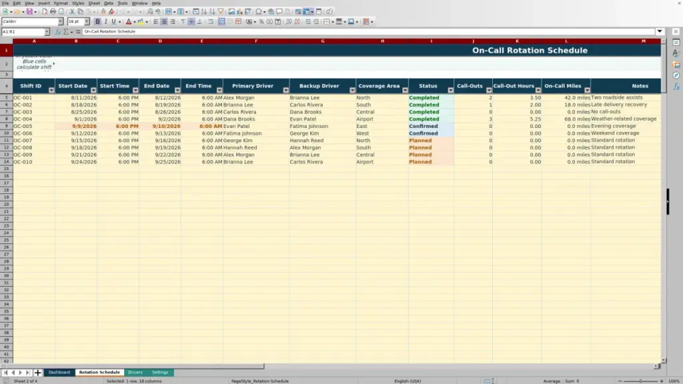Click the Sort Ascending icon
683x384 pixels.
[x=204, y=12]
